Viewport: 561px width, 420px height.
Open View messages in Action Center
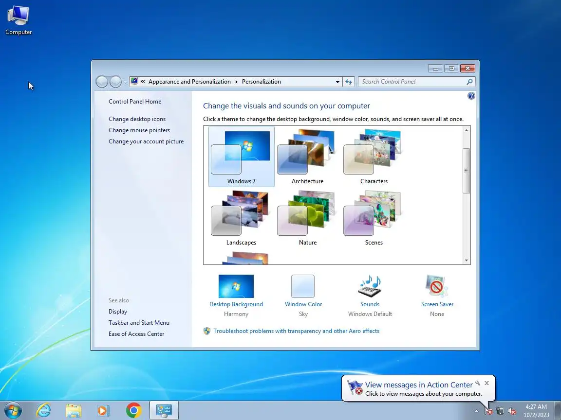(419, 385)
